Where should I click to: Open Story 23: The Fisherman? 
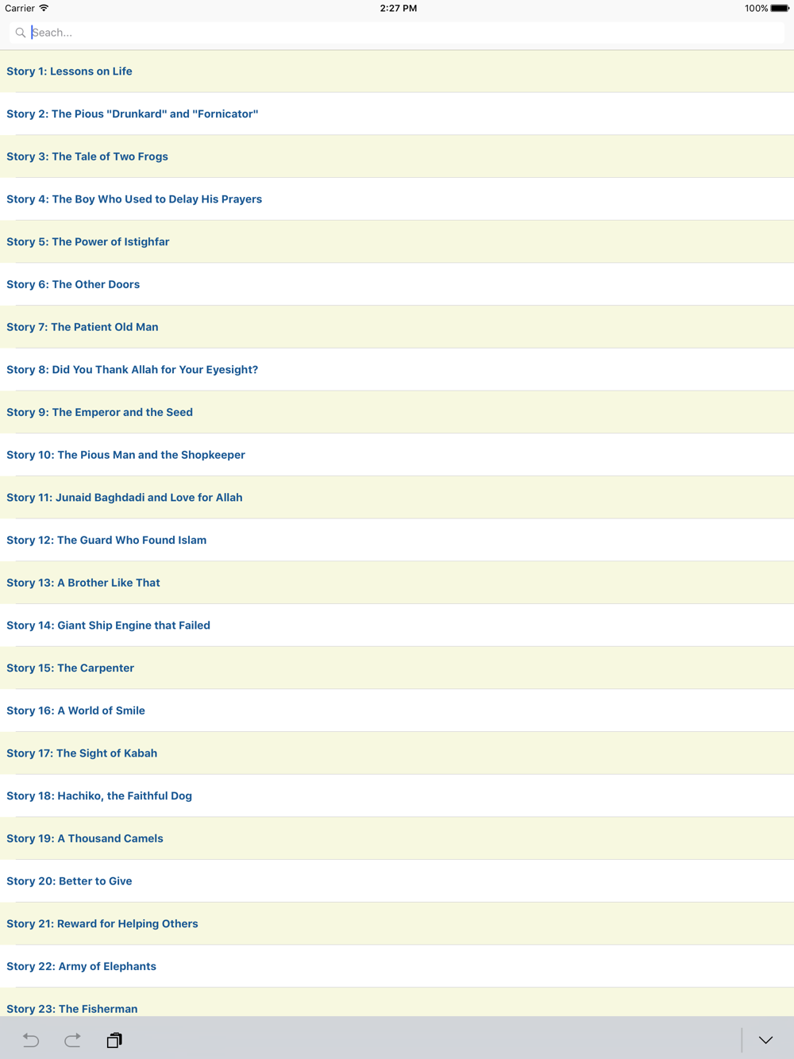coord(397,1003)
